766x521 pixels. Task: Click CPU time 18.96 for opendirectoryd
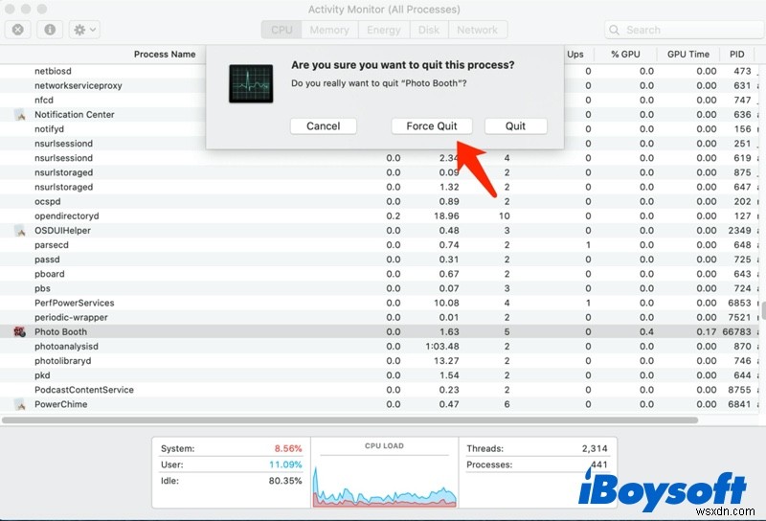pos(446,216)
